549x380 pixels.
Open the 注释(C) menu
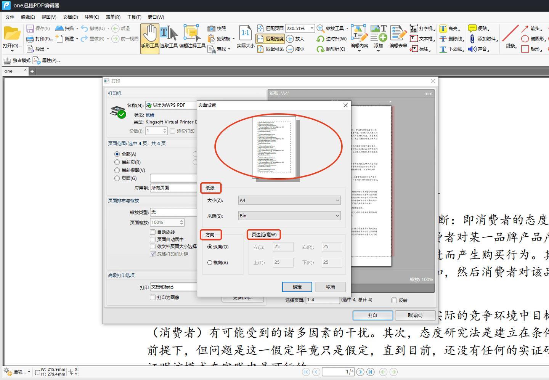tap(91, 17)
